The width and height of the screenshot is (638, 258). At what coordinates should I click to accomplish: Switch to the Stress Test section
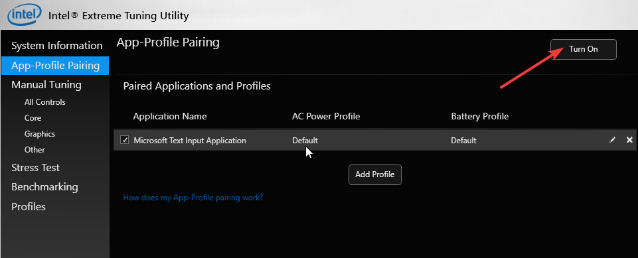click(x=35, y=167)
